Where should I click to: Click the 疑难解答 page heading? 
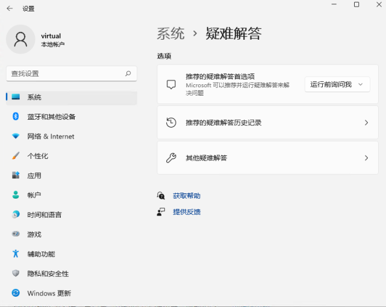pos(234,34)
